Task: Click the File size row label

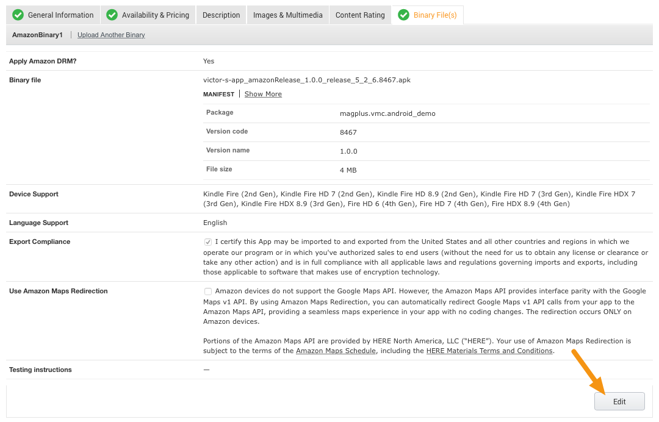Action: (x=219, y=169)
